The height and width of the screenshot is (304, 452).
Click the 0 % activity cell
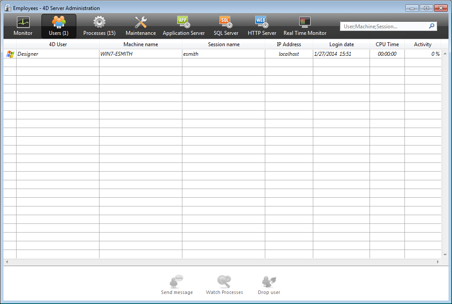423,54
